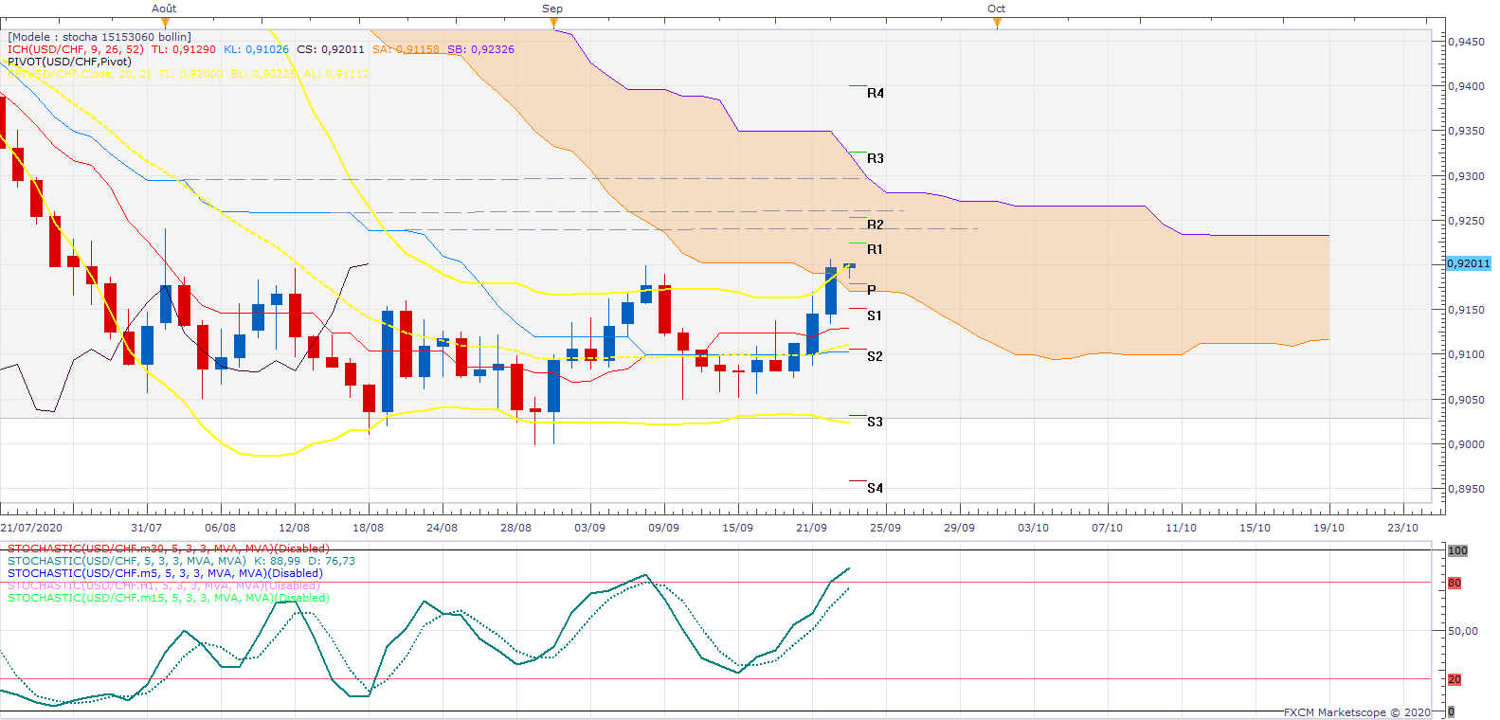Select the ICH(USD/CHF, 9, 26, 52) indicator label
The width and height of the screenshot is (1500, 720).
[76, 49]
